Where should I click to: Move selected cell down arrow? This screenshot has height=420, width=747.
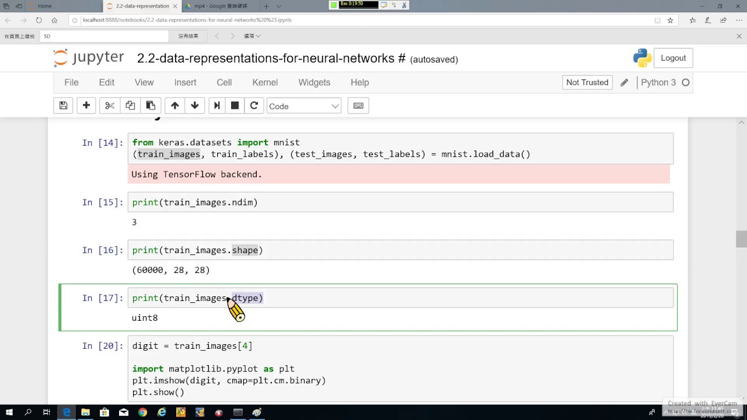pyautogui.click(x=195, y=106)
